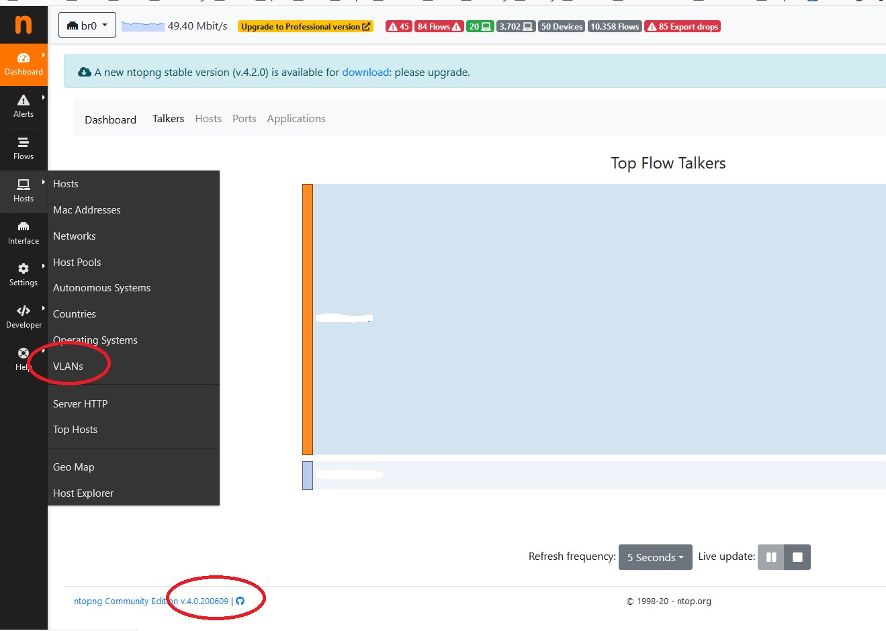
Task: Open VLANs from the Hosts menu
Action: click(x=67, y=366)
